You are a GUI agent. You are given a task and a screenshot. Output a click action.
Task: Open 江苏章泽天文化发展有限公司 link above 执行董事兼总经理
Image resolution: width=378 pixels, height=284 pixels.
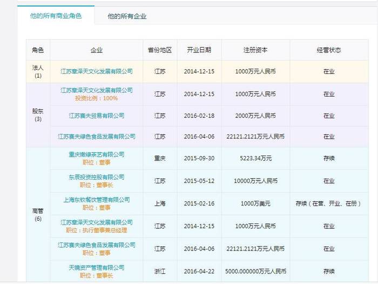97,222
